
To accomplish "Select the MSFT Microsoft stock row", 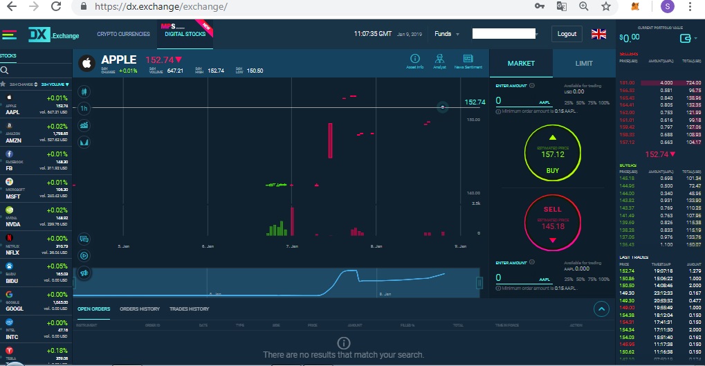I will [x=36, y=189].
